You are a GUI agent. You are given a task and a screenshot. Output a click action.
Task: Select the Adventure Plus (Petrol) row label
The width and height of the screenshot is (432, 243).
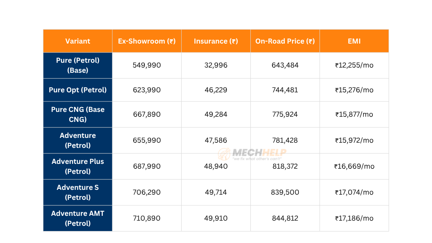click(78, 166)
